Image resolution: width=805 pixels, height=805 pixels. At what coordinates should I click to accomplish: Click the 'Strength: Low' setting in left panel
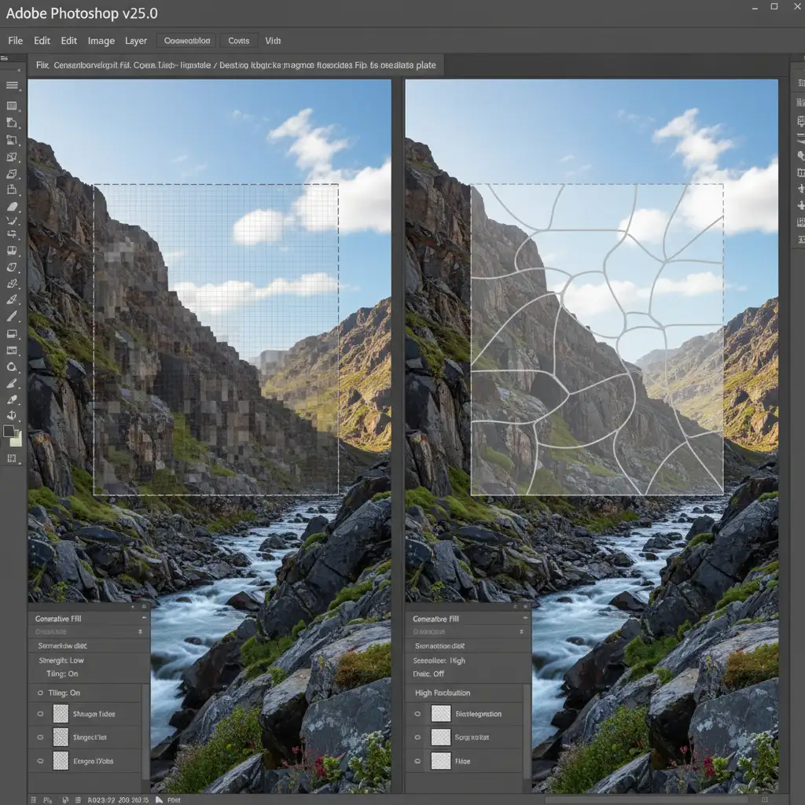pyautogui.click(x=61, y=660)
